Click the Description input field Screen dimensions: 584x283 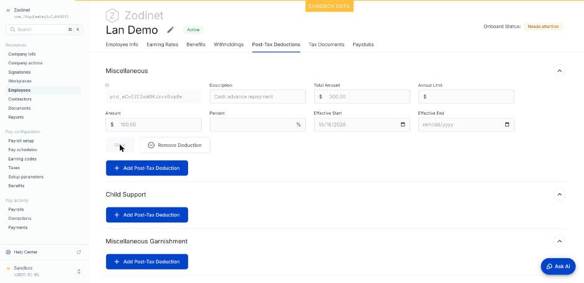(x=258, y=97)
